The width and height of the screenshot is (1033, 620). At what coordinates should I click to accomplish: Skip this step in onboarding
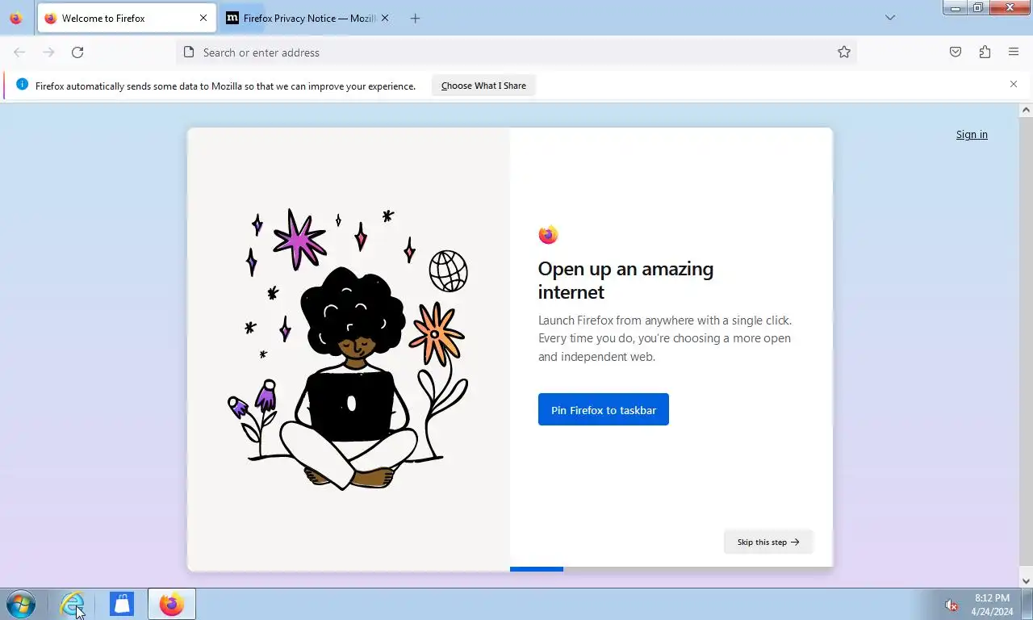pyautogui.click(x=768, y=542)
